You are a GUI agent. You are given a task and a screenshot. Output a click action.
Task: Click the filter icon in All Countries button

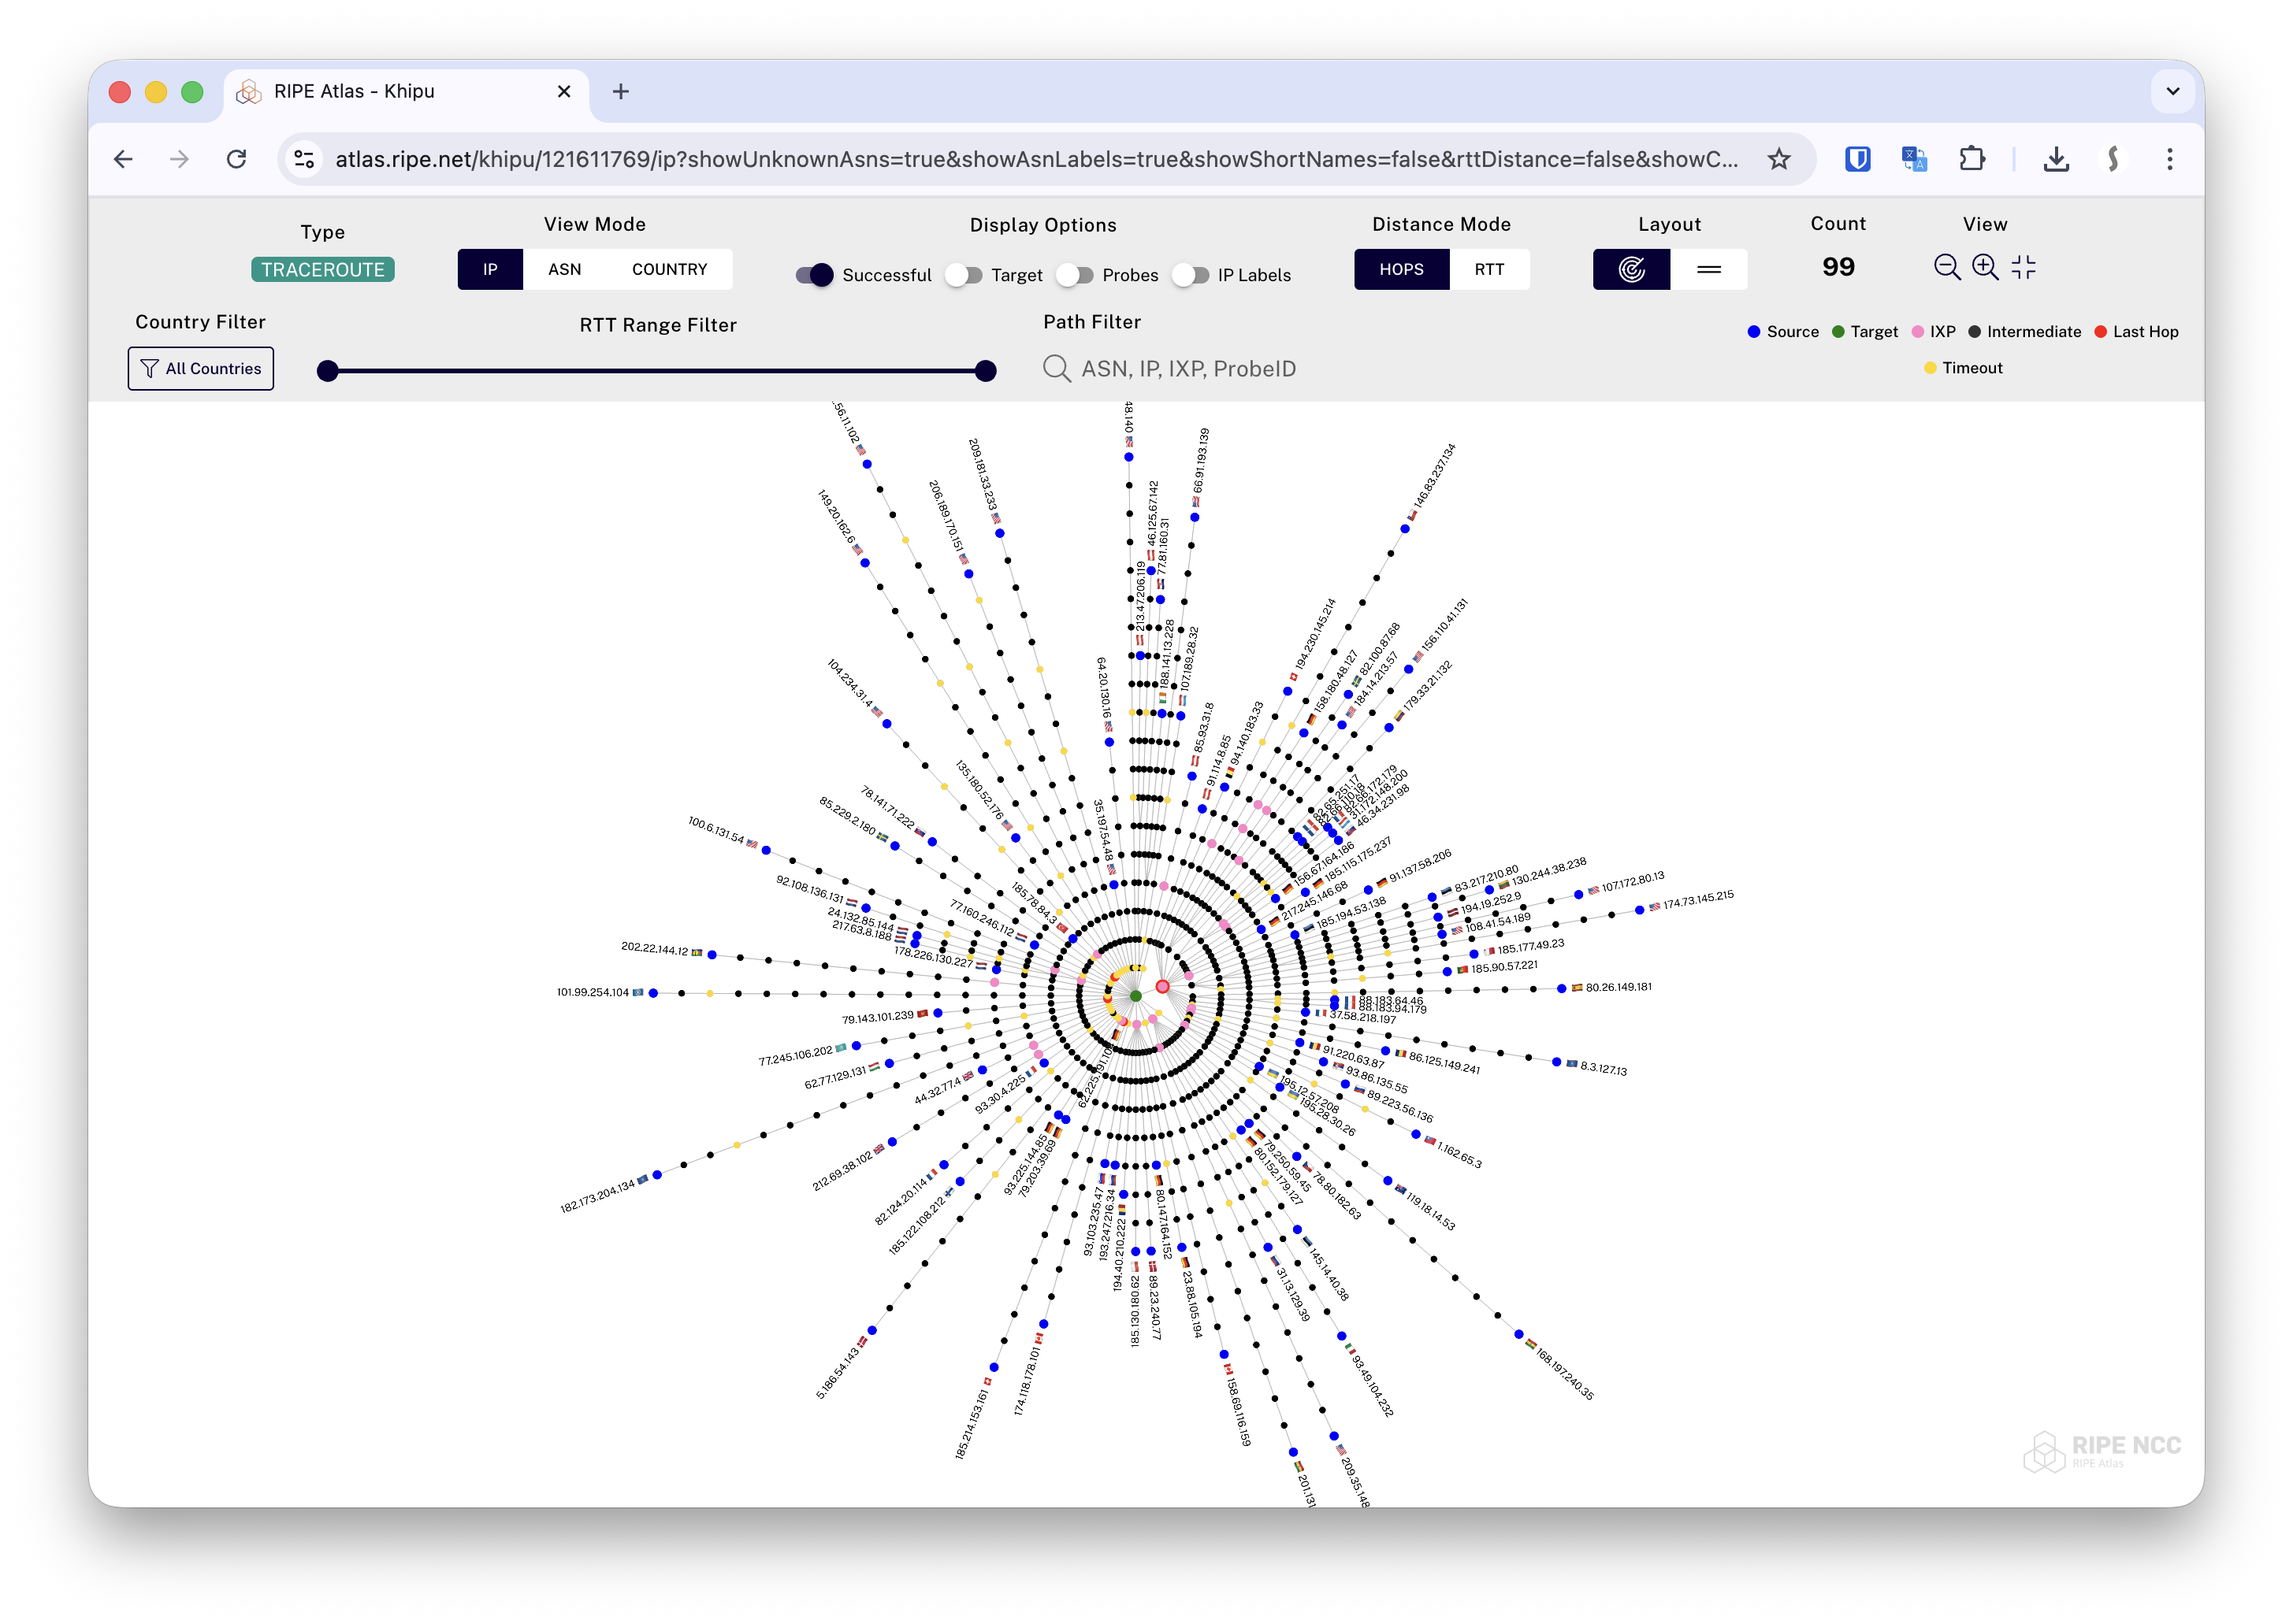(148, 368)
